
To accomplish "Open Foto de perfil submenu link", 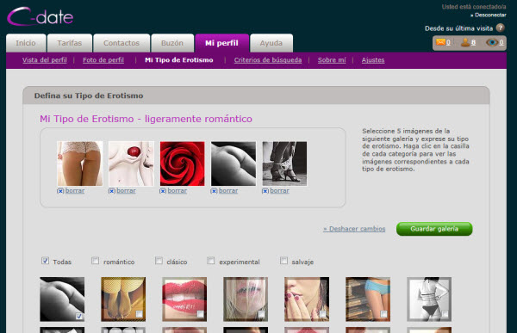I will click(103, 60).
